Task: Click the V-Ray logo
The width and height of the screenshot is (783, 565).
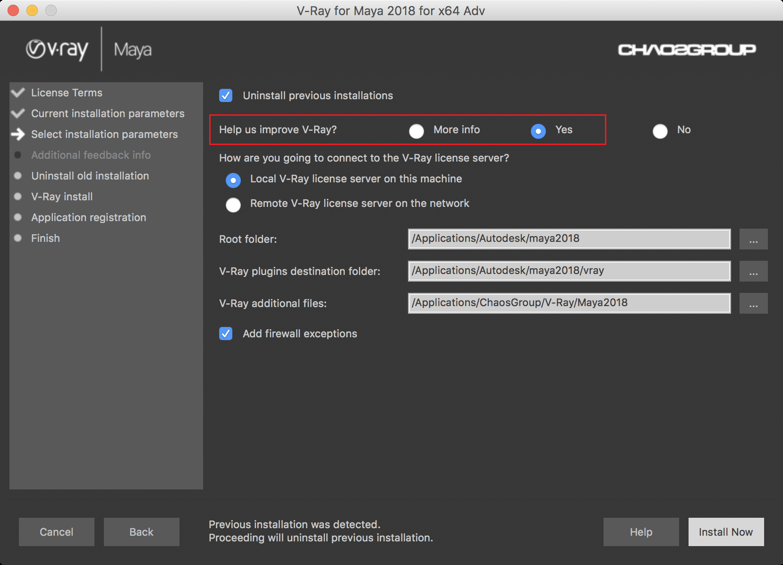Action: tap(57, 50)
